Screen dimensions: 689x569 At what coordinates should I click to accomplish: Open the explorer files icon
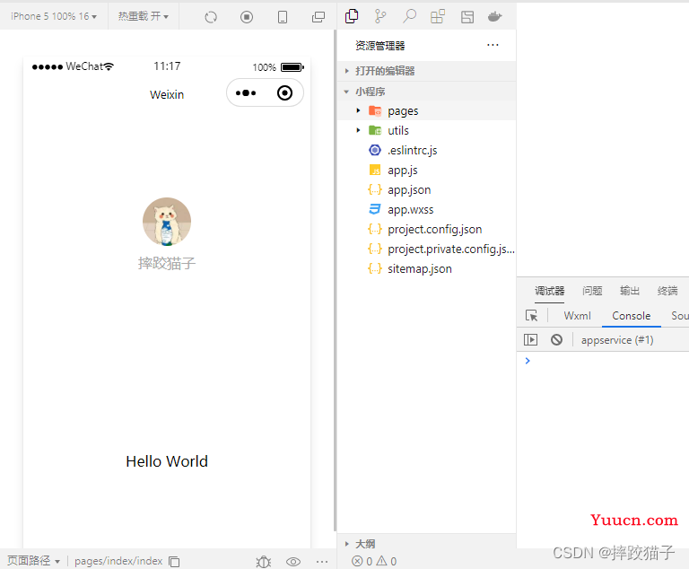pyautogui.click(x=352, y=16)
